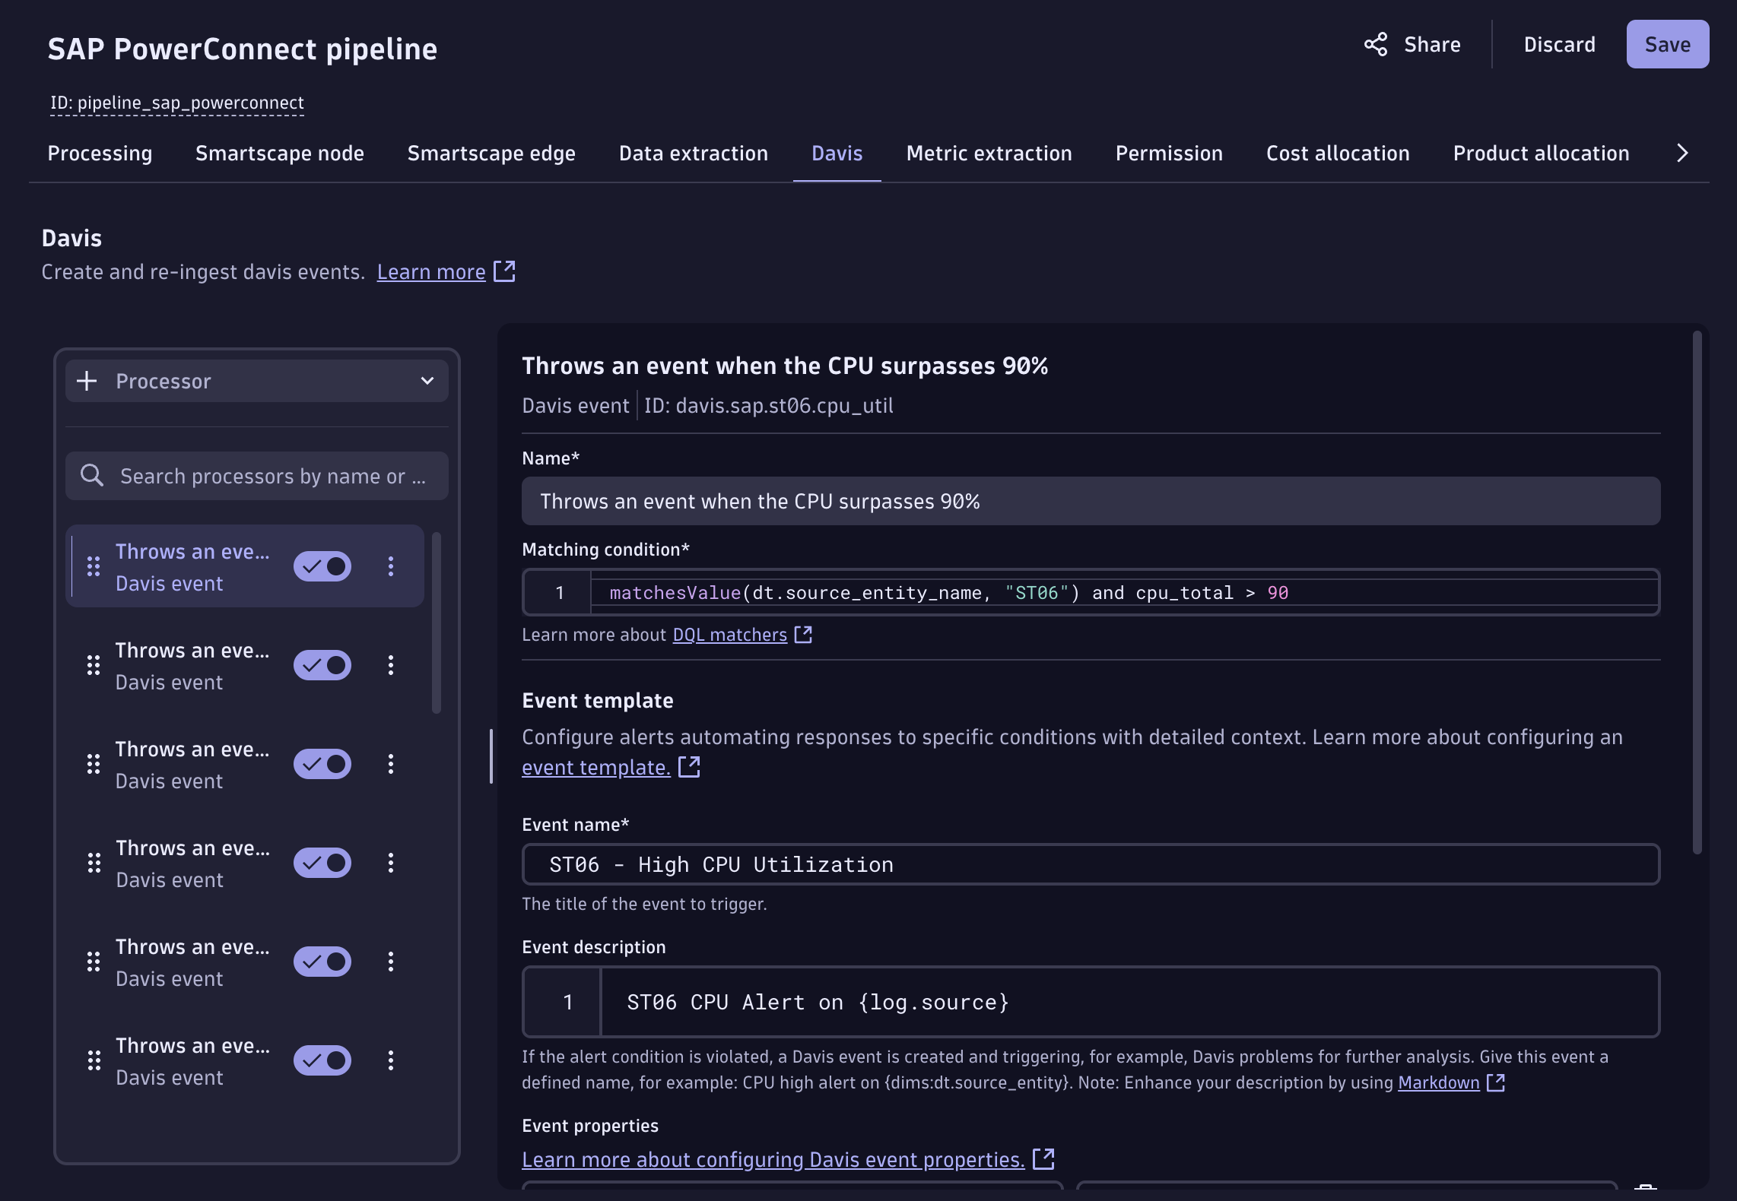Select the Davis tab

pos(837,154)
